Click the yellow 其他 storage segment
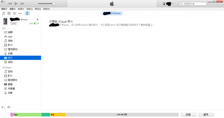 pos(58,115)
